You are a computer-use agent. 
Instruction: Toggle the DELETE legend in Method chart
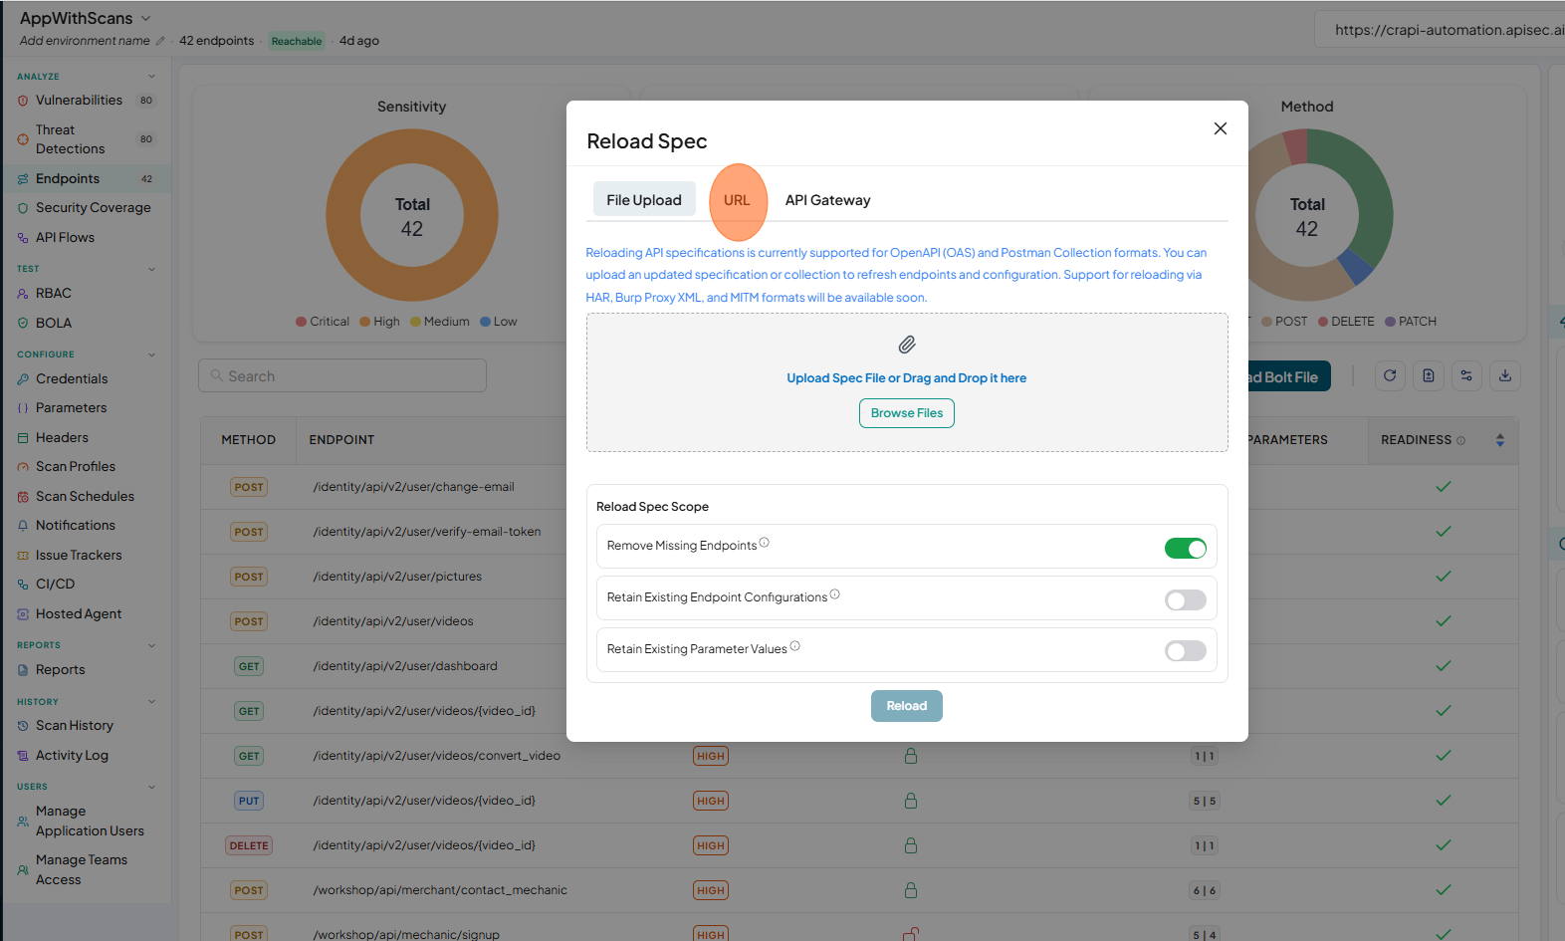[x=1346, y=322]
